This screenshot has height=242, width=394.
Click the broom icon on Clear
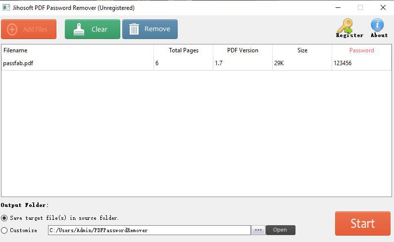(79, 30)
